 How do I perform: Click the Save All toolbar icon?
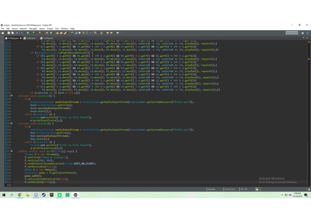13,33
